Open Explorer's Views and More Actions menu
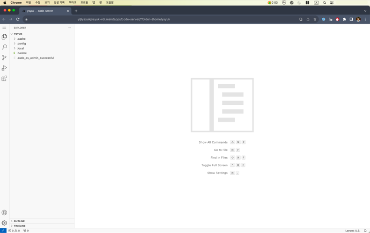The width and height of the screenshot is (370, 233). (x=69, y=28)
